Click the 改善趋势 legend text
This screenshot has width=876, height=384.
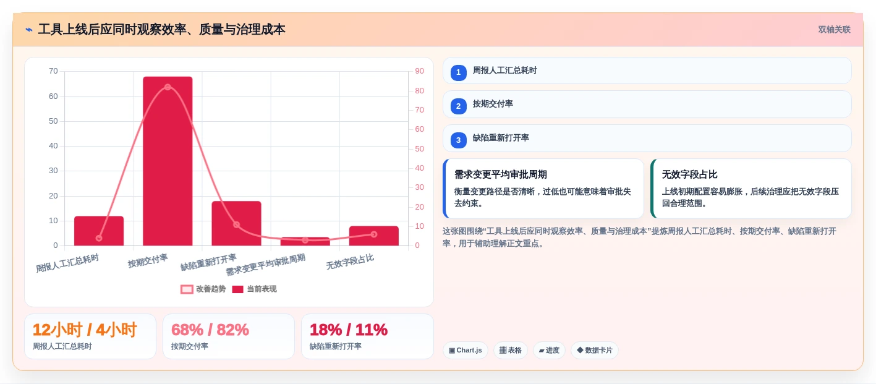211,289
